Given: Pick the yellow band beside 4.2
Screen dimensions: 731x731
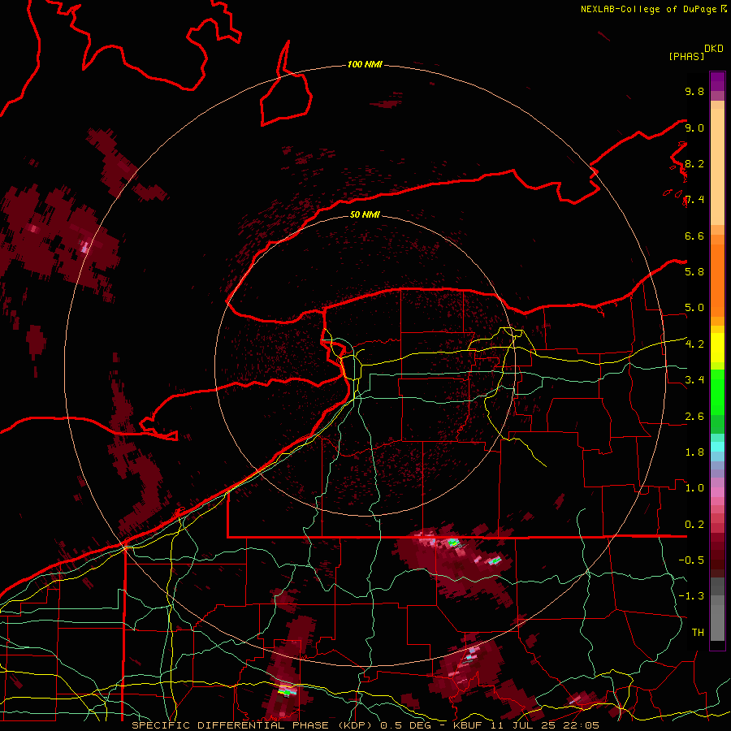Looking at the screenshot, I should pos(717,348).
